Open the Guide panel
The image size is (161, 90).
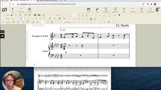[x=142, y=10]
